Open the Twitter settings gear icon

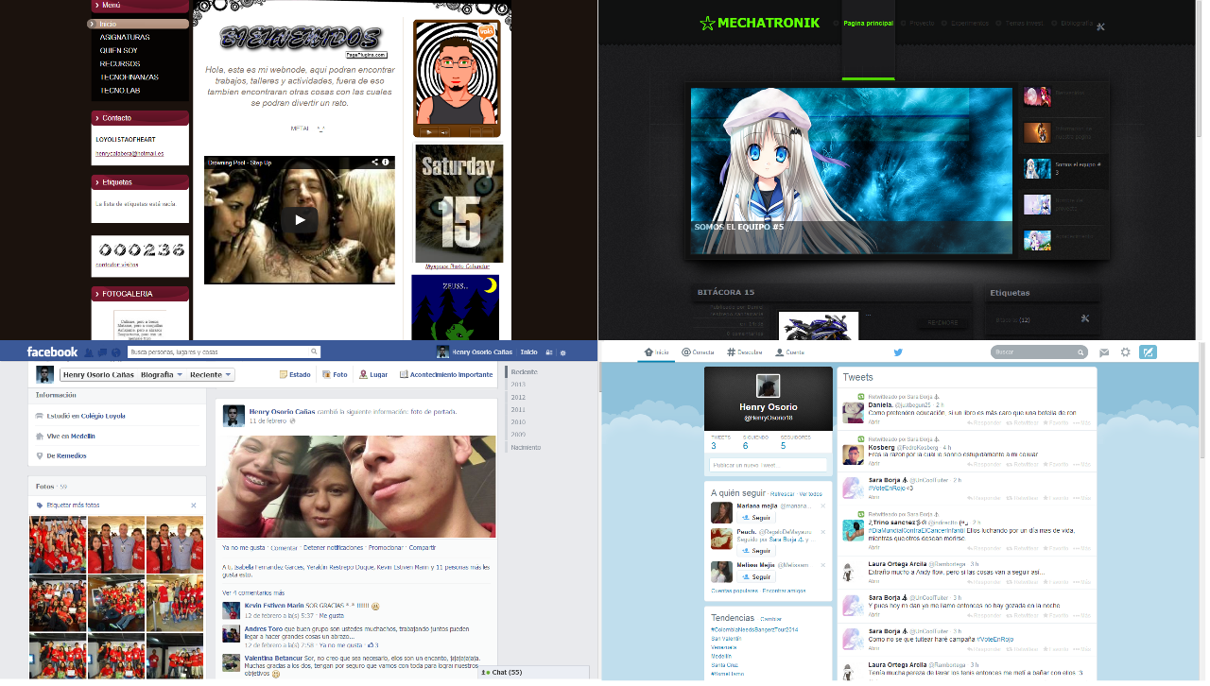click(x=1125, y=352)
